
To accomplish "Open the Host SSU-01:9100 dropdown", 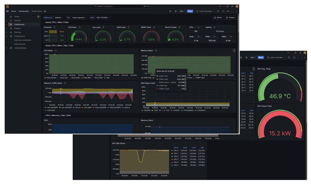I will click(x=103, y=18).
